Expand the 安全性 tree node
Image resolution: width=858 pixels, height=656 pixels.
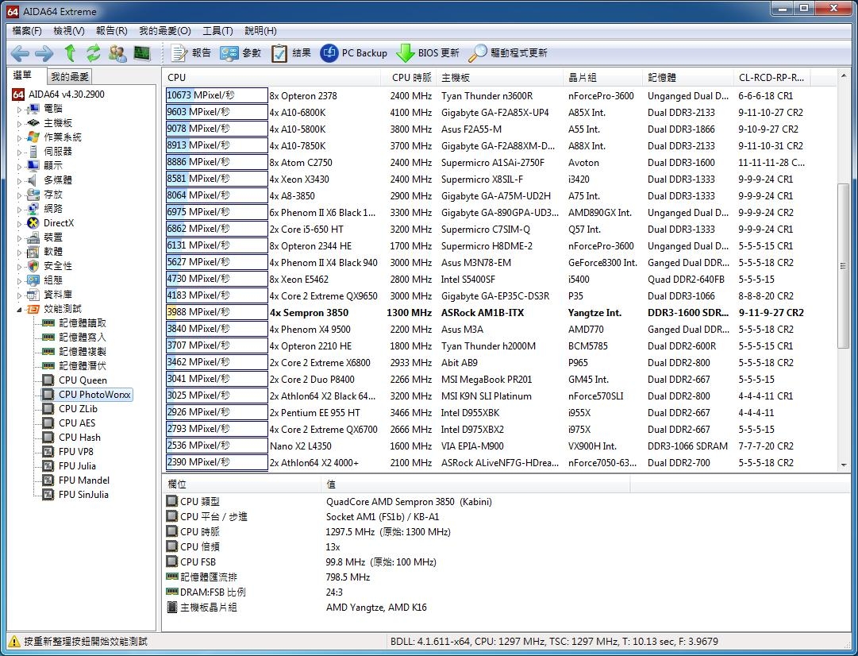coord(20,266)
